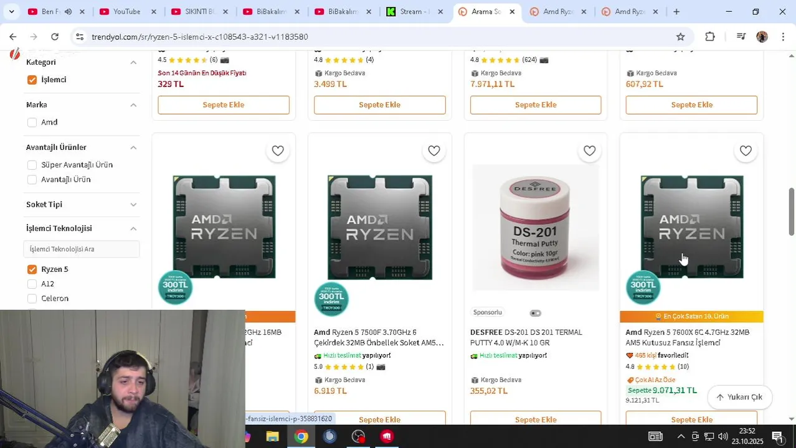This screenshot has height=448, width=796.
Task: Click the İşlemci Teknolojisi Ara search field
Action: 82,249
